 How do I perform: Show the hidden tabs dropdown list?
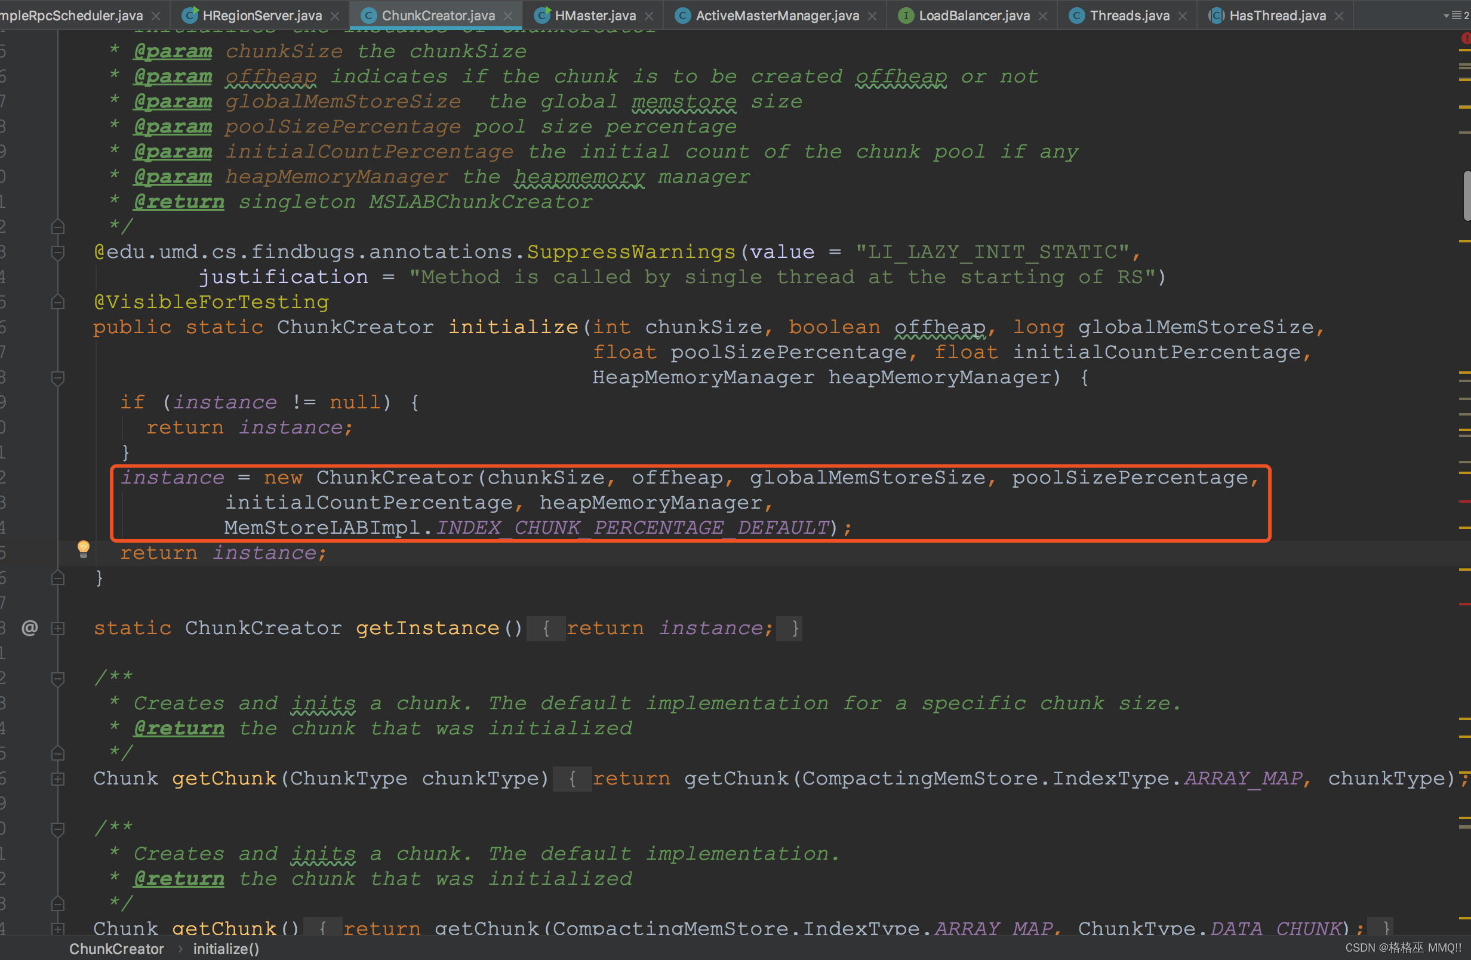(x=1455, y=16)
